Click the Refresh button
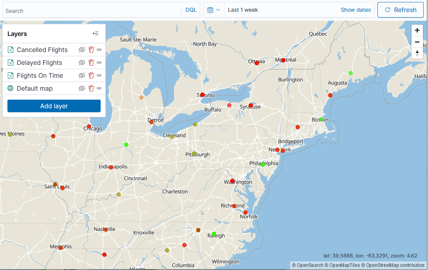 [x=401, y=10]
